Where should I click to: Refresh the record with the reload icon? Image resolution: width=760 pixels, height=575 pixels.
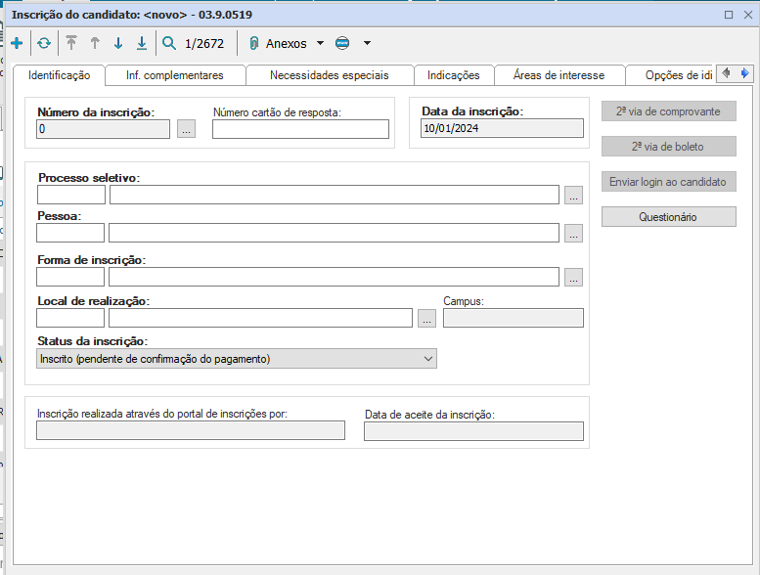(44, 43)
